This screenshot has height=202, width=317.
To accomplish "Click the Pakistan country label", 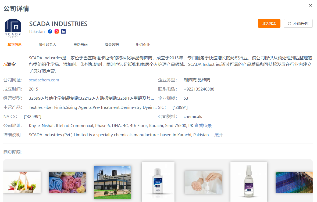I will (37, 31).
